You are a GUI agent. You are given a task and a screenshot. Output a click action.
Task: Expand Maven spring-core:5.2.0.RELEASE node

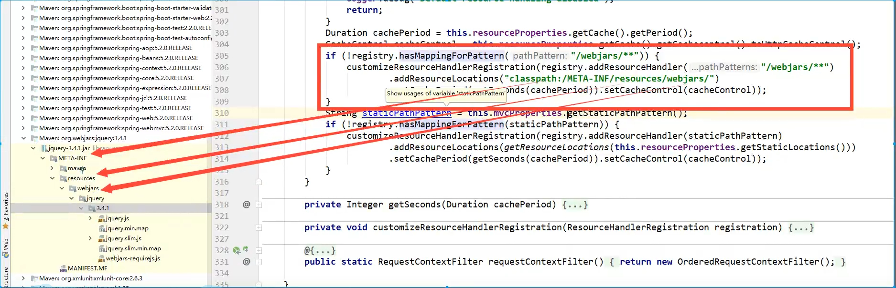(x=23, y=78)
